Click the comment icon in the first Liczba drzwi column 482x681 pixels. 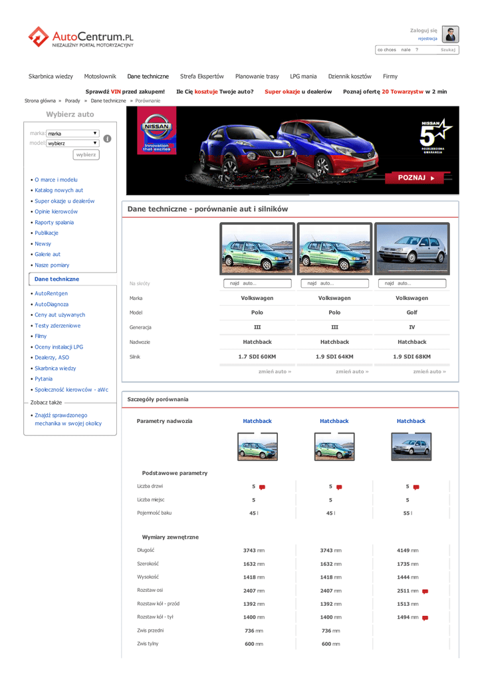coord(262,487)
